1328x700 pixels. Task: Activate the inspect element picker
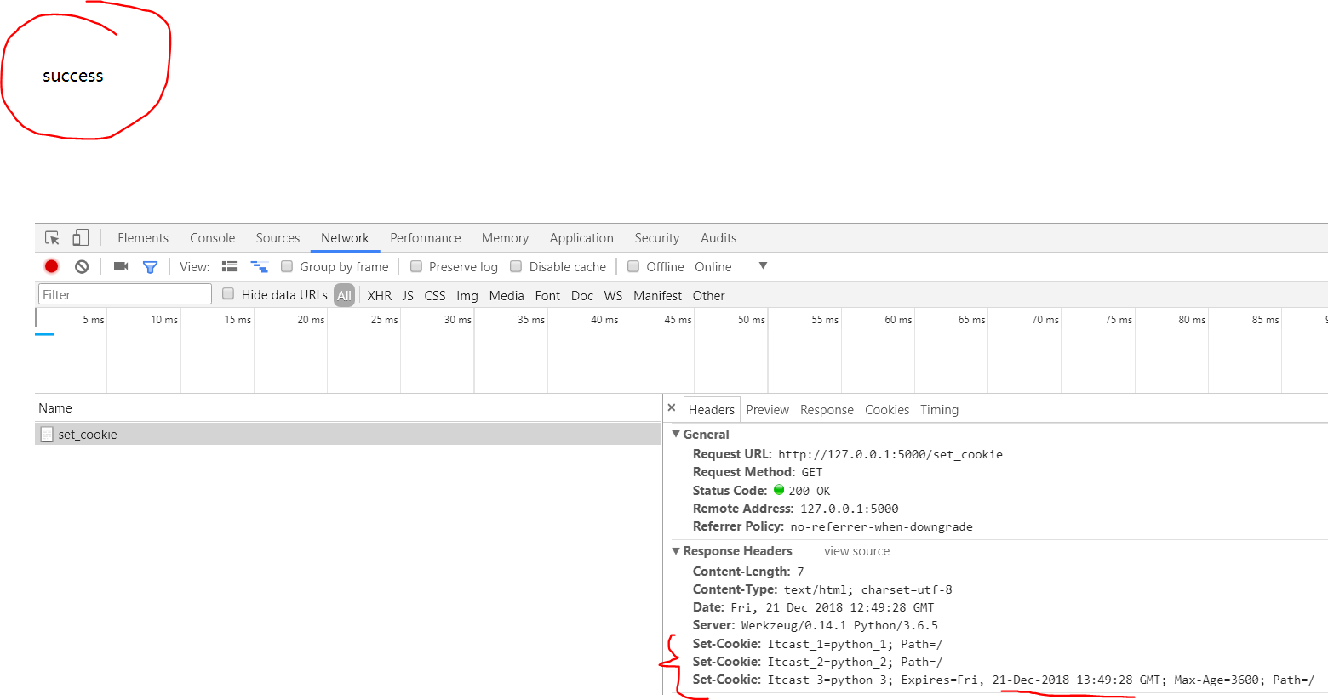(x=52, y=237)
